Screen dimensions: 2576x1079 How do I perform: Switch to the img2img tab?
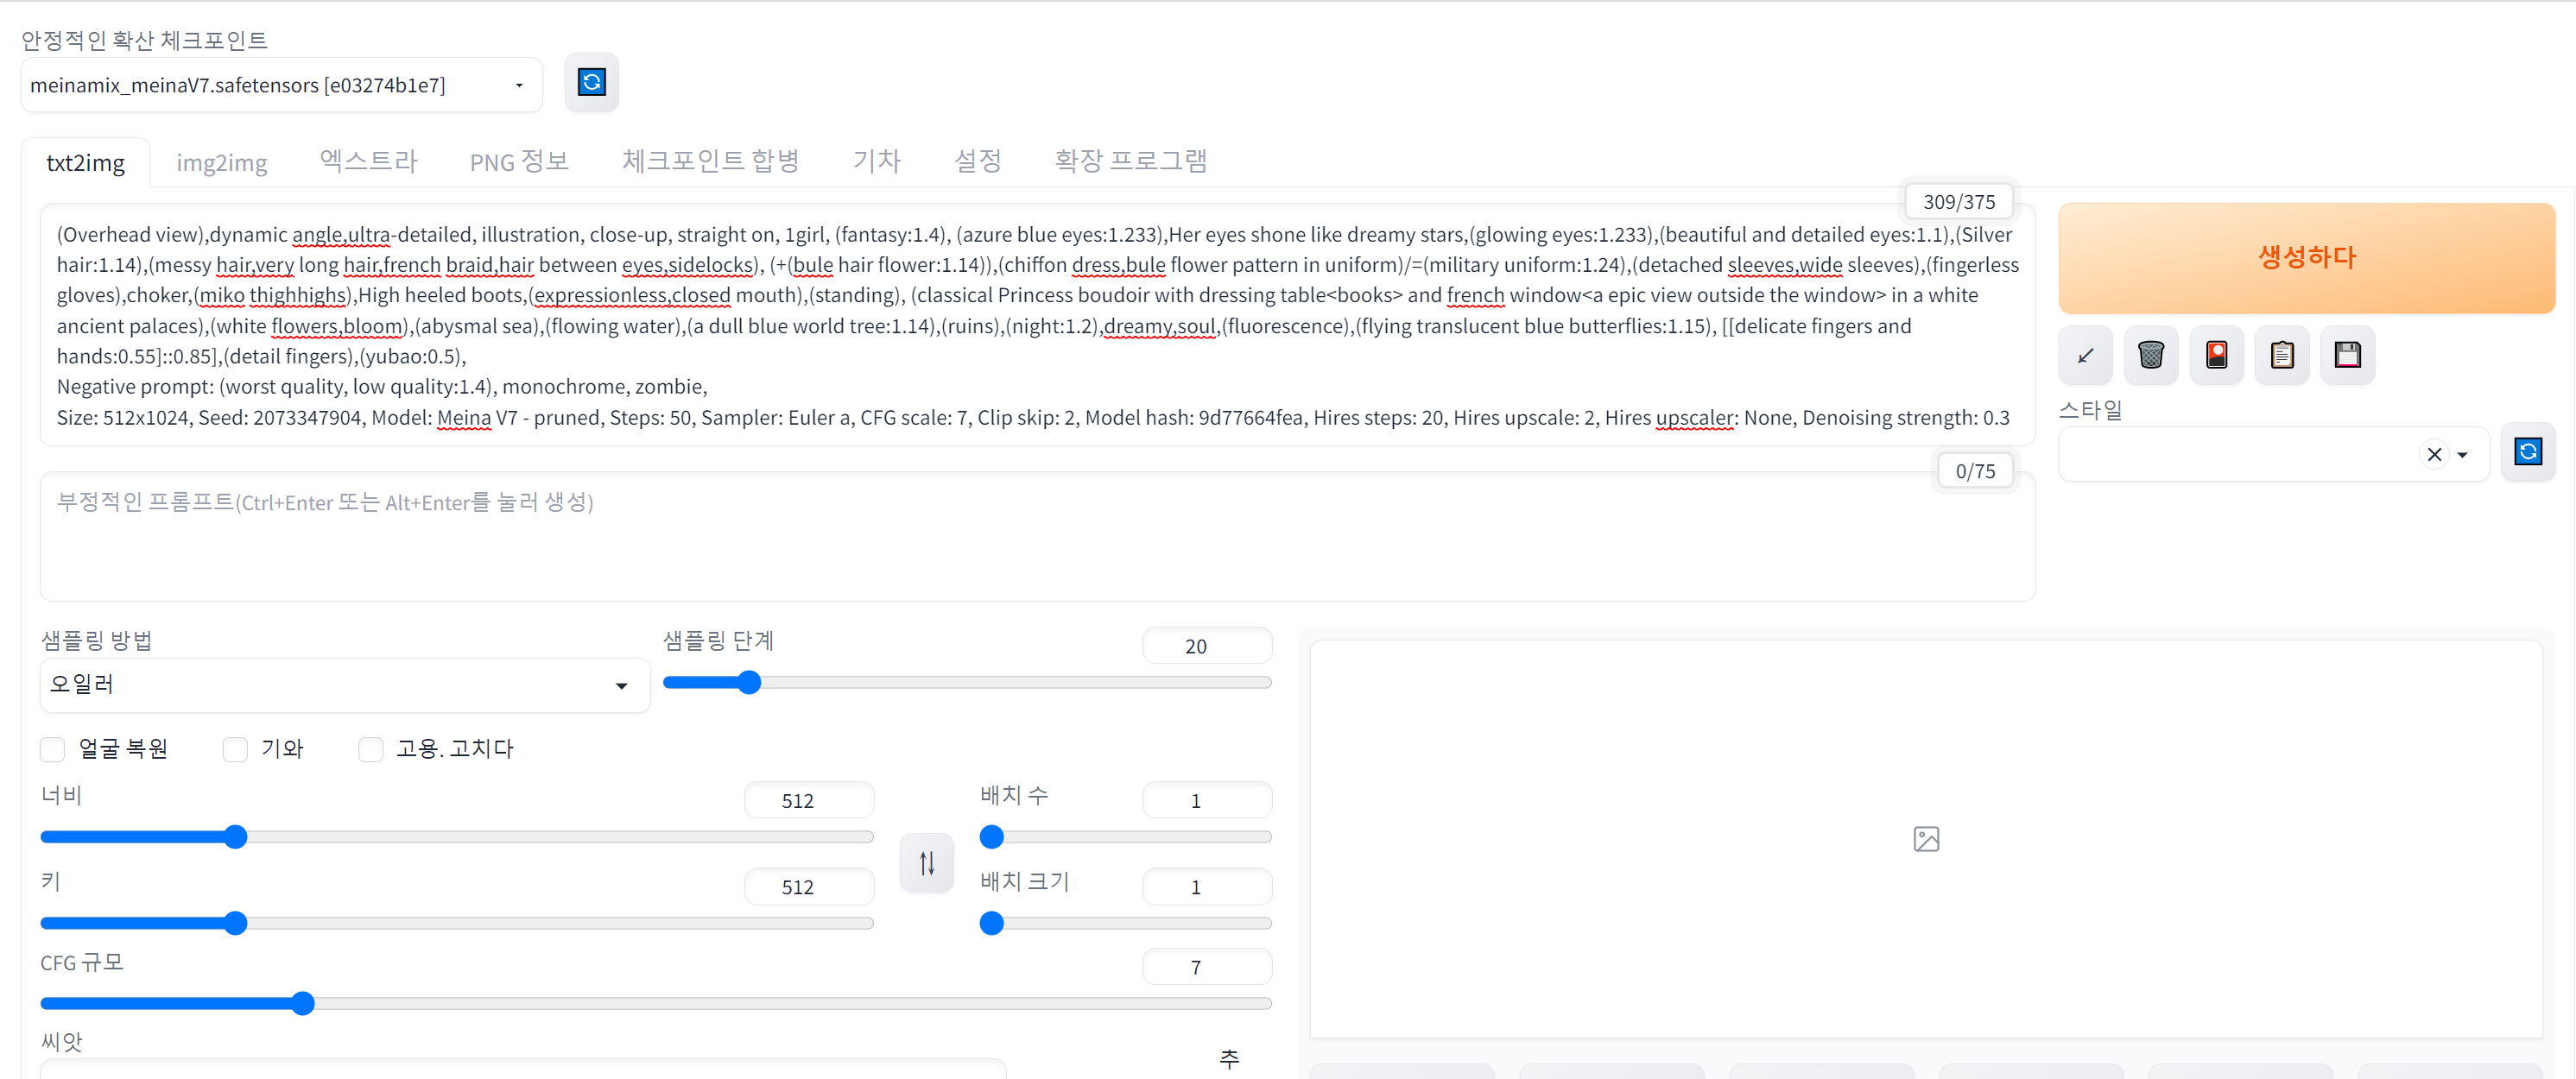coord(221,163)
